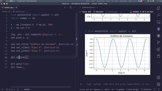Switch to the Interactive-1 tab
Viewport: 162px width, 91px height.
coord(89,7)
